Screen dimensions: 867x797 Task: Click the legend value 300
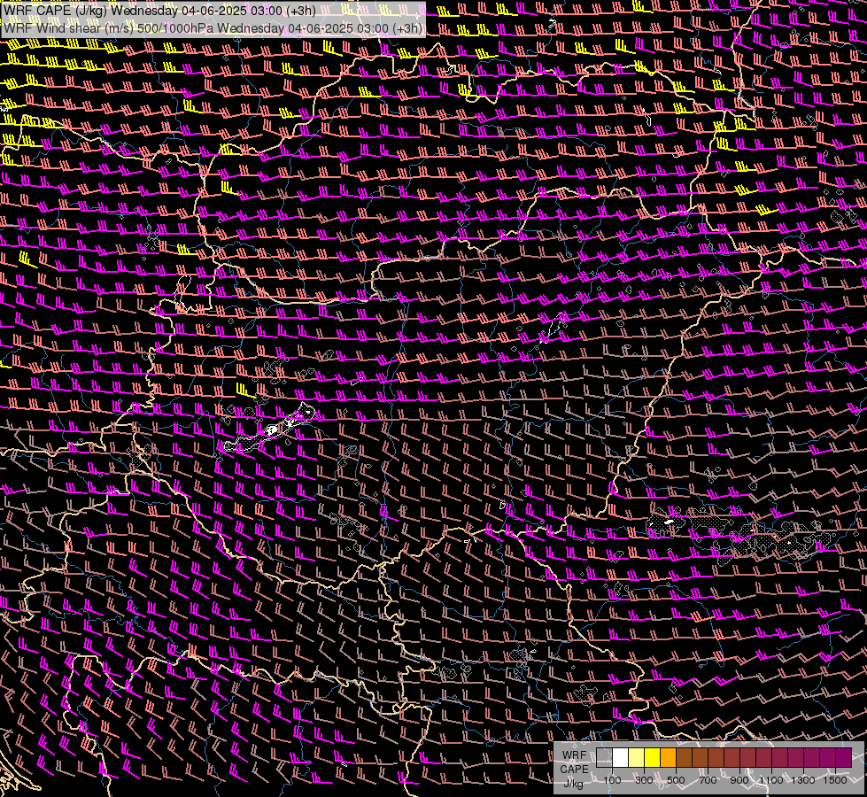coord(644,780)
